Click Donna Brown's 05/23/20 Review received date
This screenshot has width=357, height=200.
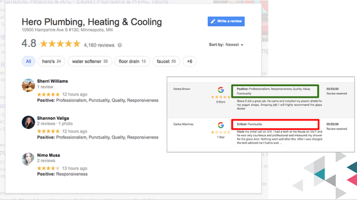pos(336,91)
